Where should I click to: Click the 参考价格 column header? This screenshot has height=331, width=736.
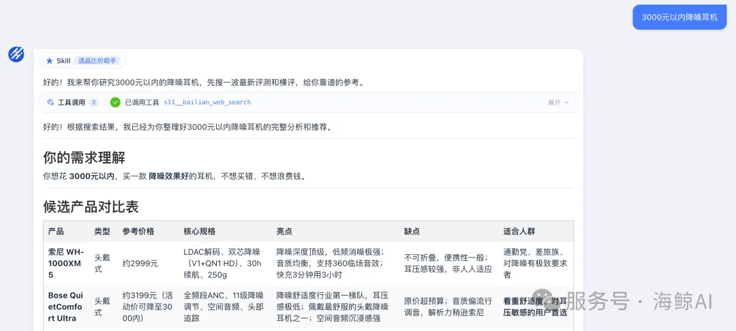[138, 231]
